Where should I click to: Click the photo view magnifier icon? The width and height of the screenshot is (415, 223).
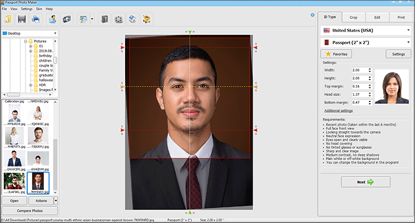click(84, 19)
